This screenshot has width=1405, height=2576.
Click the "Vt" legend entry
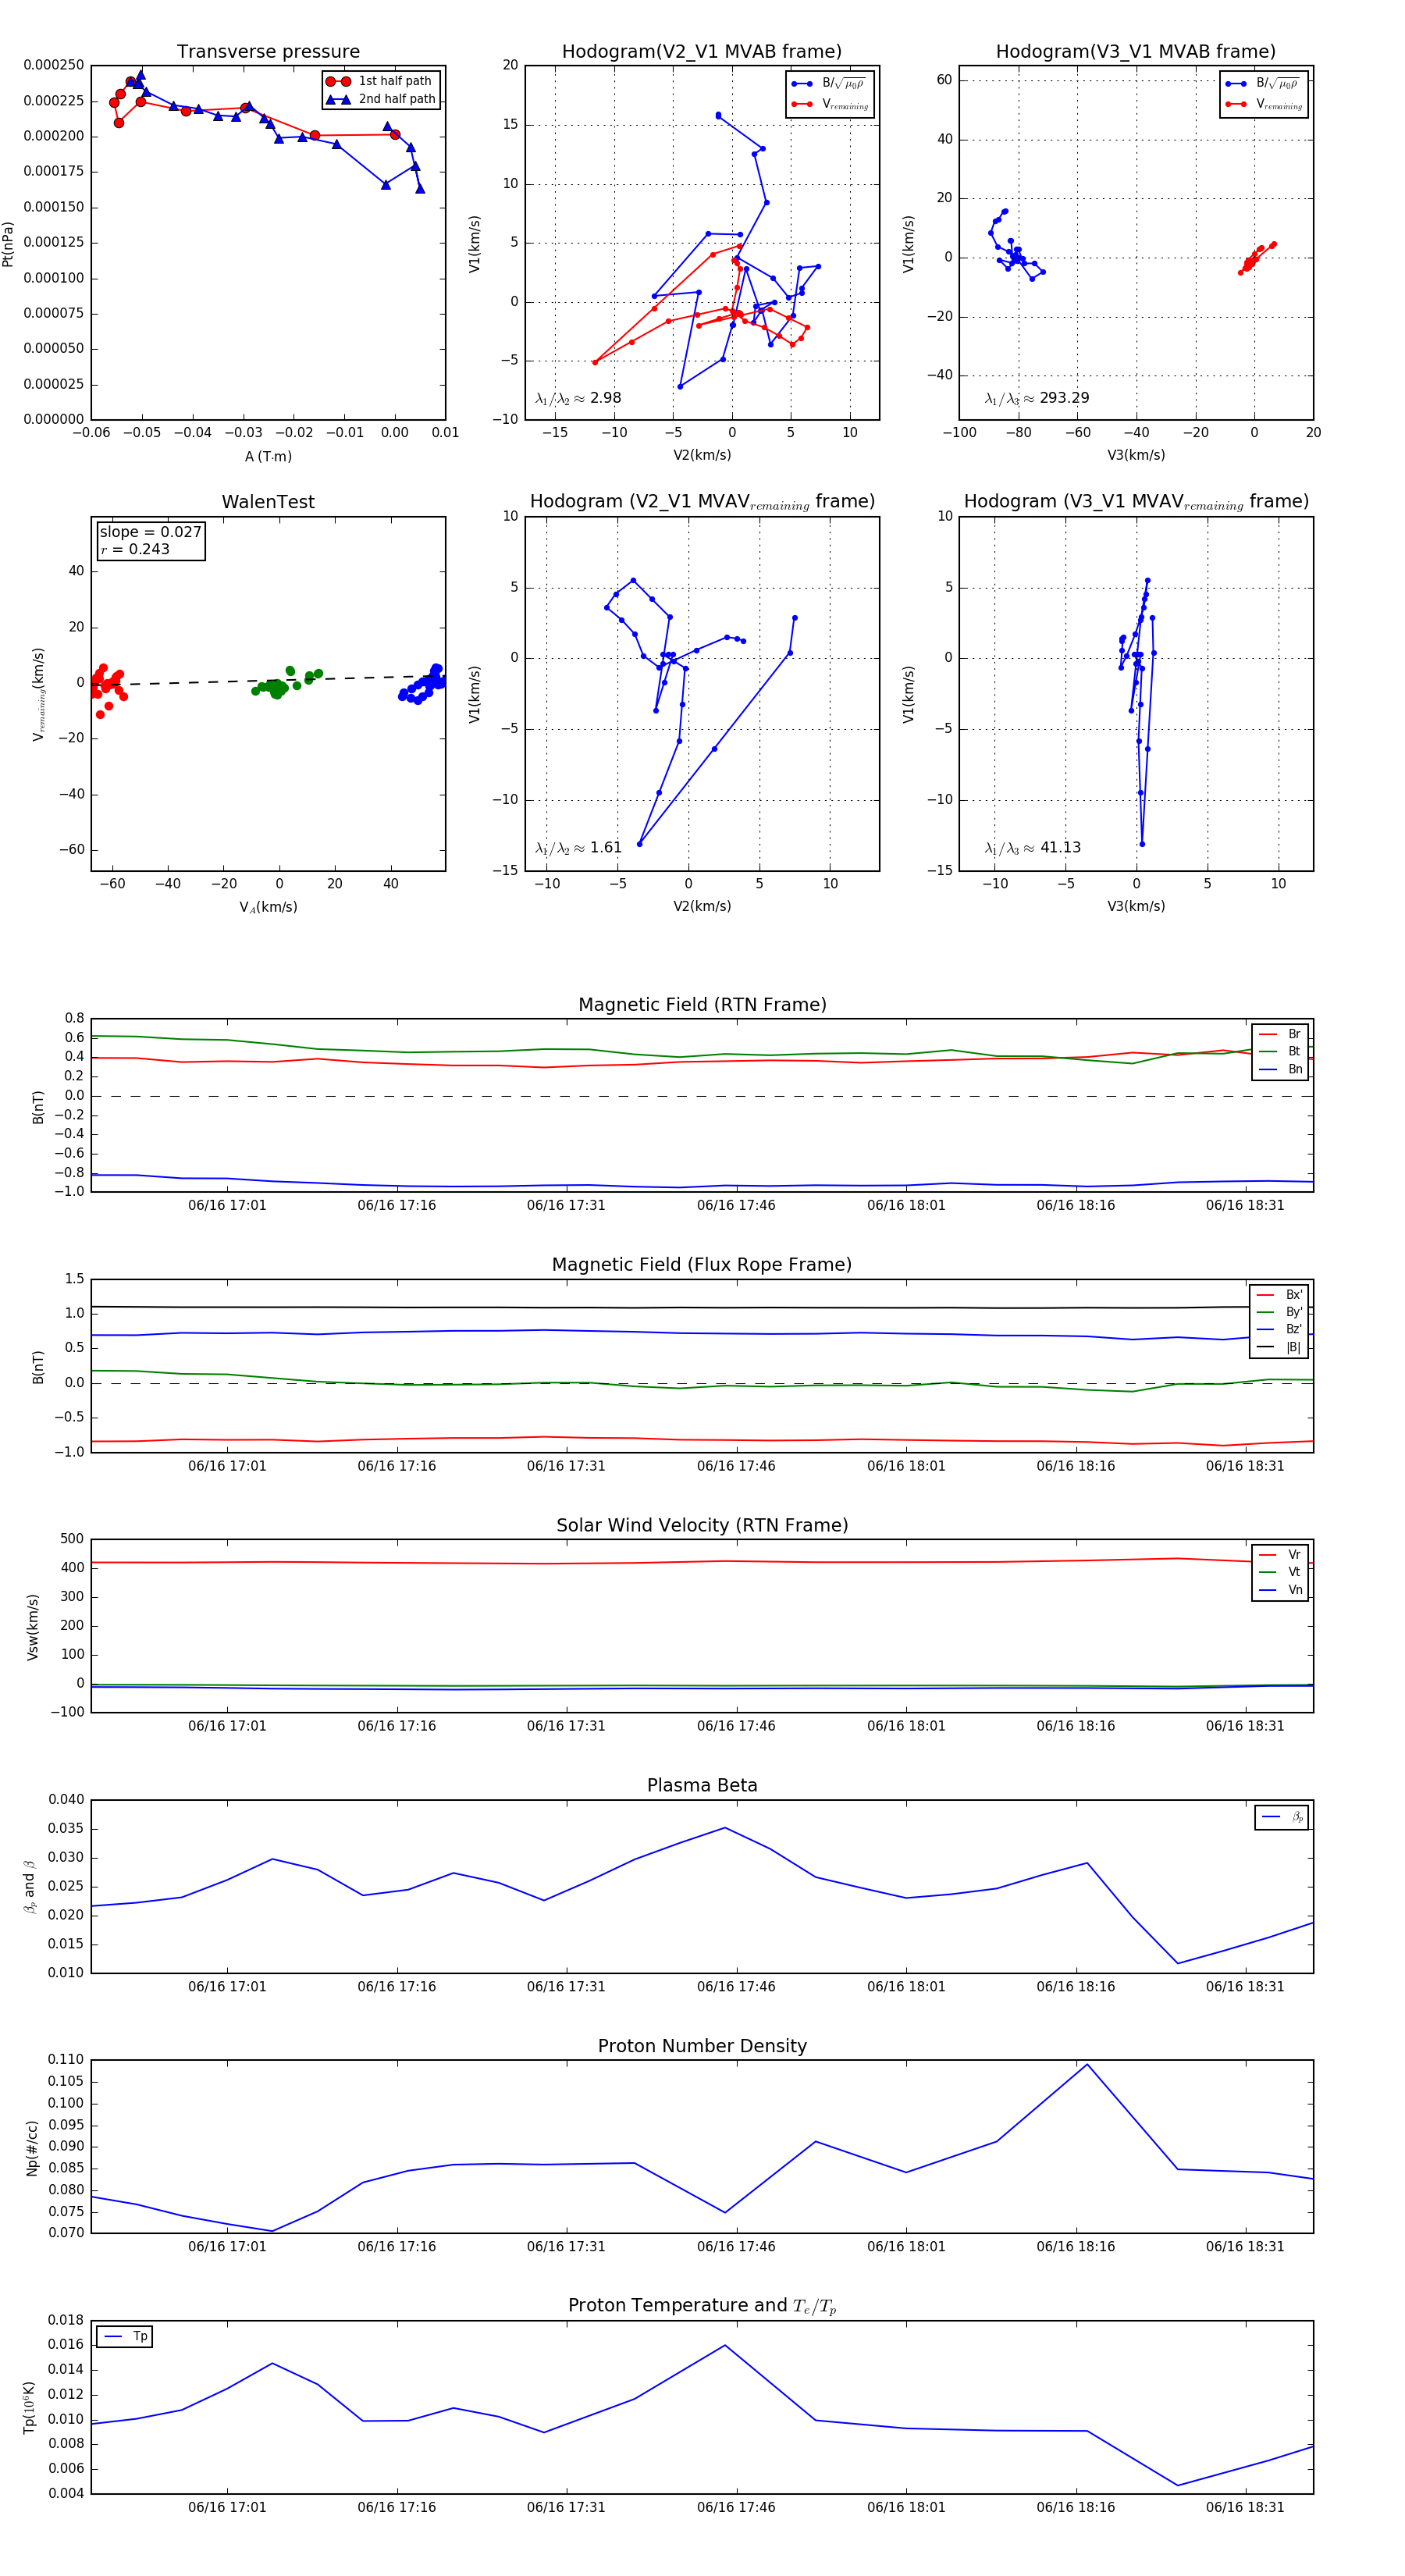[x=1281, y=1572]
